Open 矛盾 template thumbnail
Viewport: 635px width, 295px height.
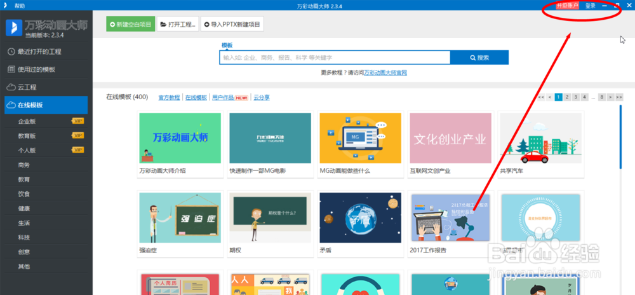coord(361,217)
